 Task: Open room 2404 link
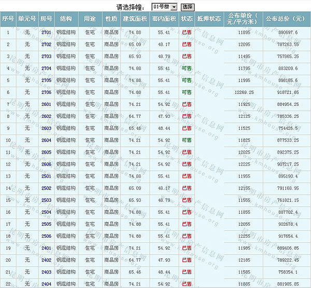pyautogui.click(x=47, y=283)
